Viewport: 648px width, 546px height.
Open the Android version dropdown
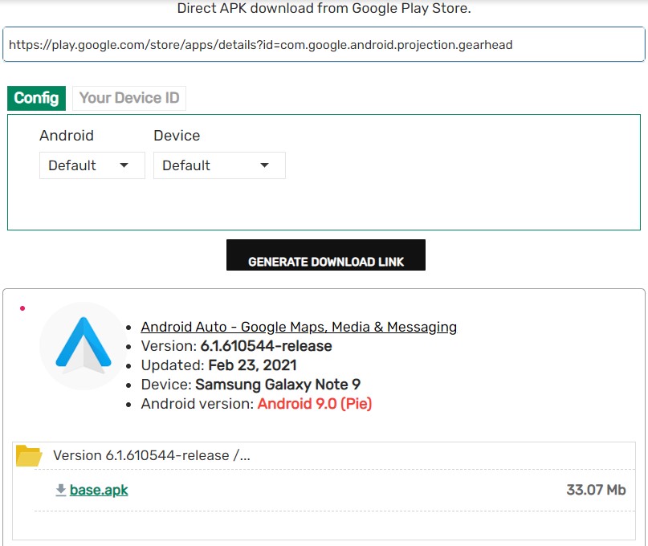click(x=92, y=165)
